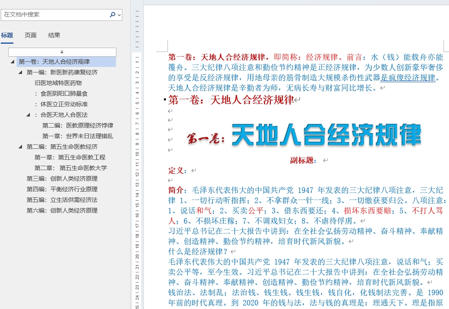
Task: Collapse the 第二编：第五生命医教经济 node
Action: [20, 147]
